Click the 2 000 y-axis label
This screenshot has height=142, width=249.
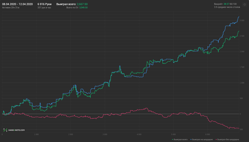(242, 52)
